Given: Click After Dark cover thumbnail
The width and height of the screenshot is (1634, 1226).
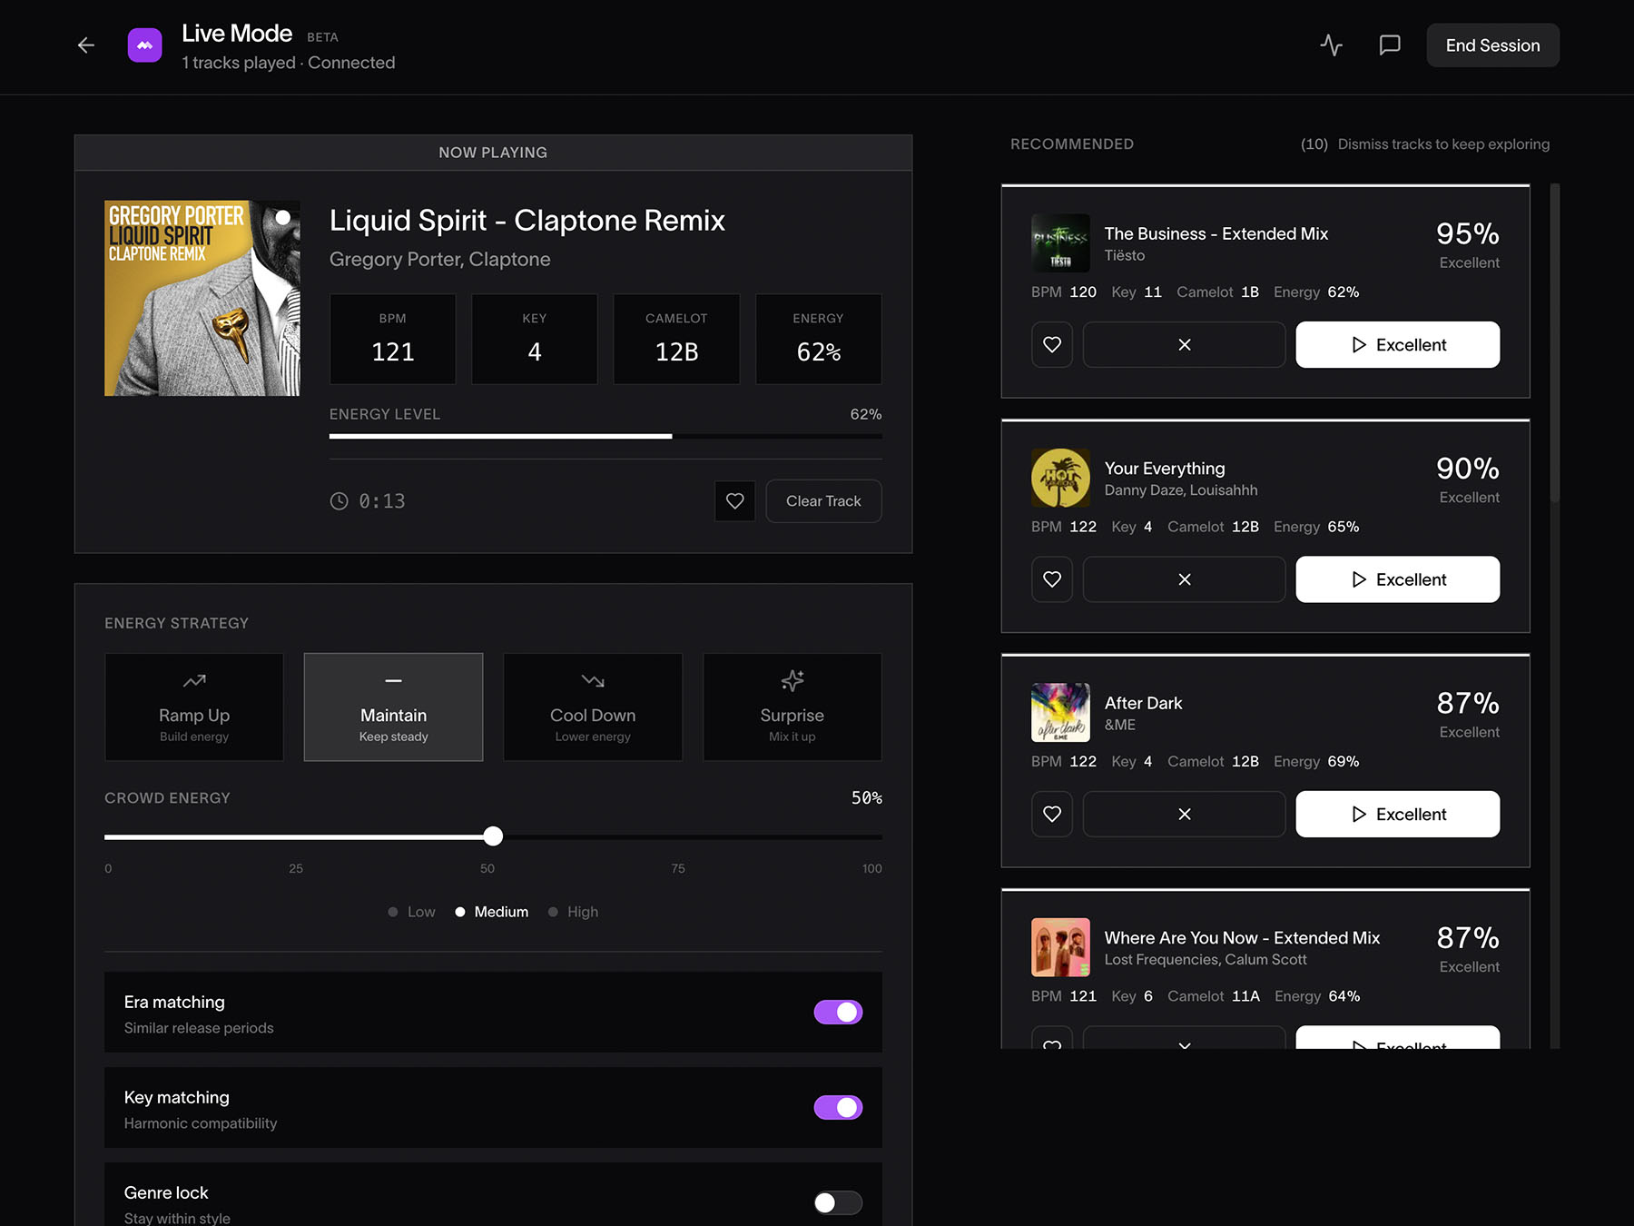Looking at the screenshot, I should [x=1060, y=713].
